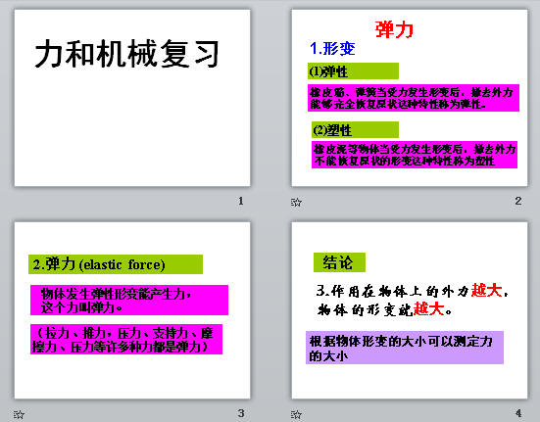This screenshot has width=540, height=422.
Task: Click the animation star icon under slide 4
Action: 296,414
